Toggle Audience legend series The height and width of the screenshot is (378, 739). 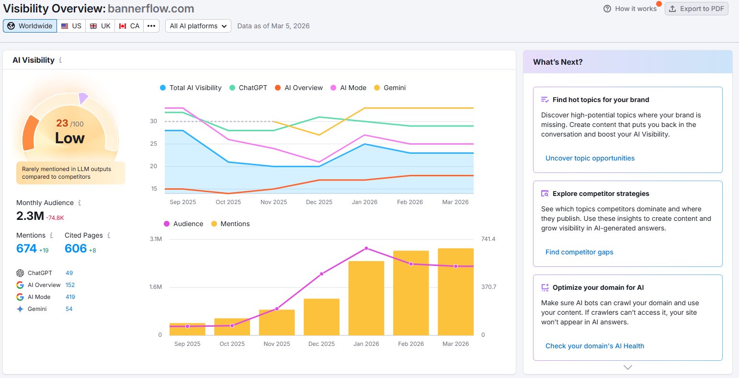[183, 224]
